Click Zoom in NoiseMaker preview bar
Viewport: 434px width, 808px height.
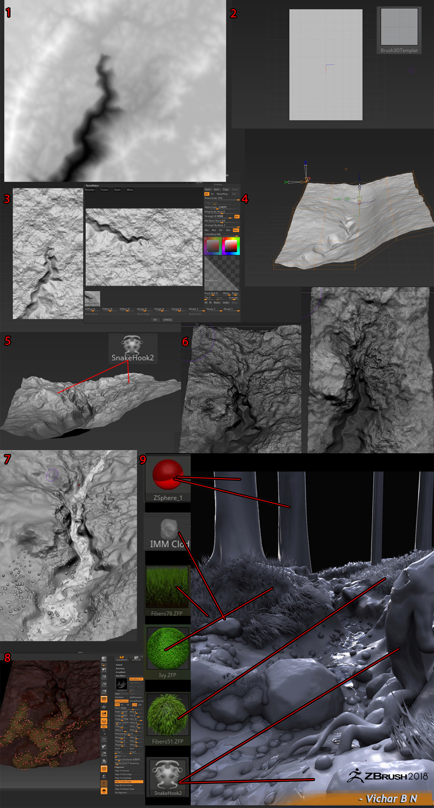(117, 190)
